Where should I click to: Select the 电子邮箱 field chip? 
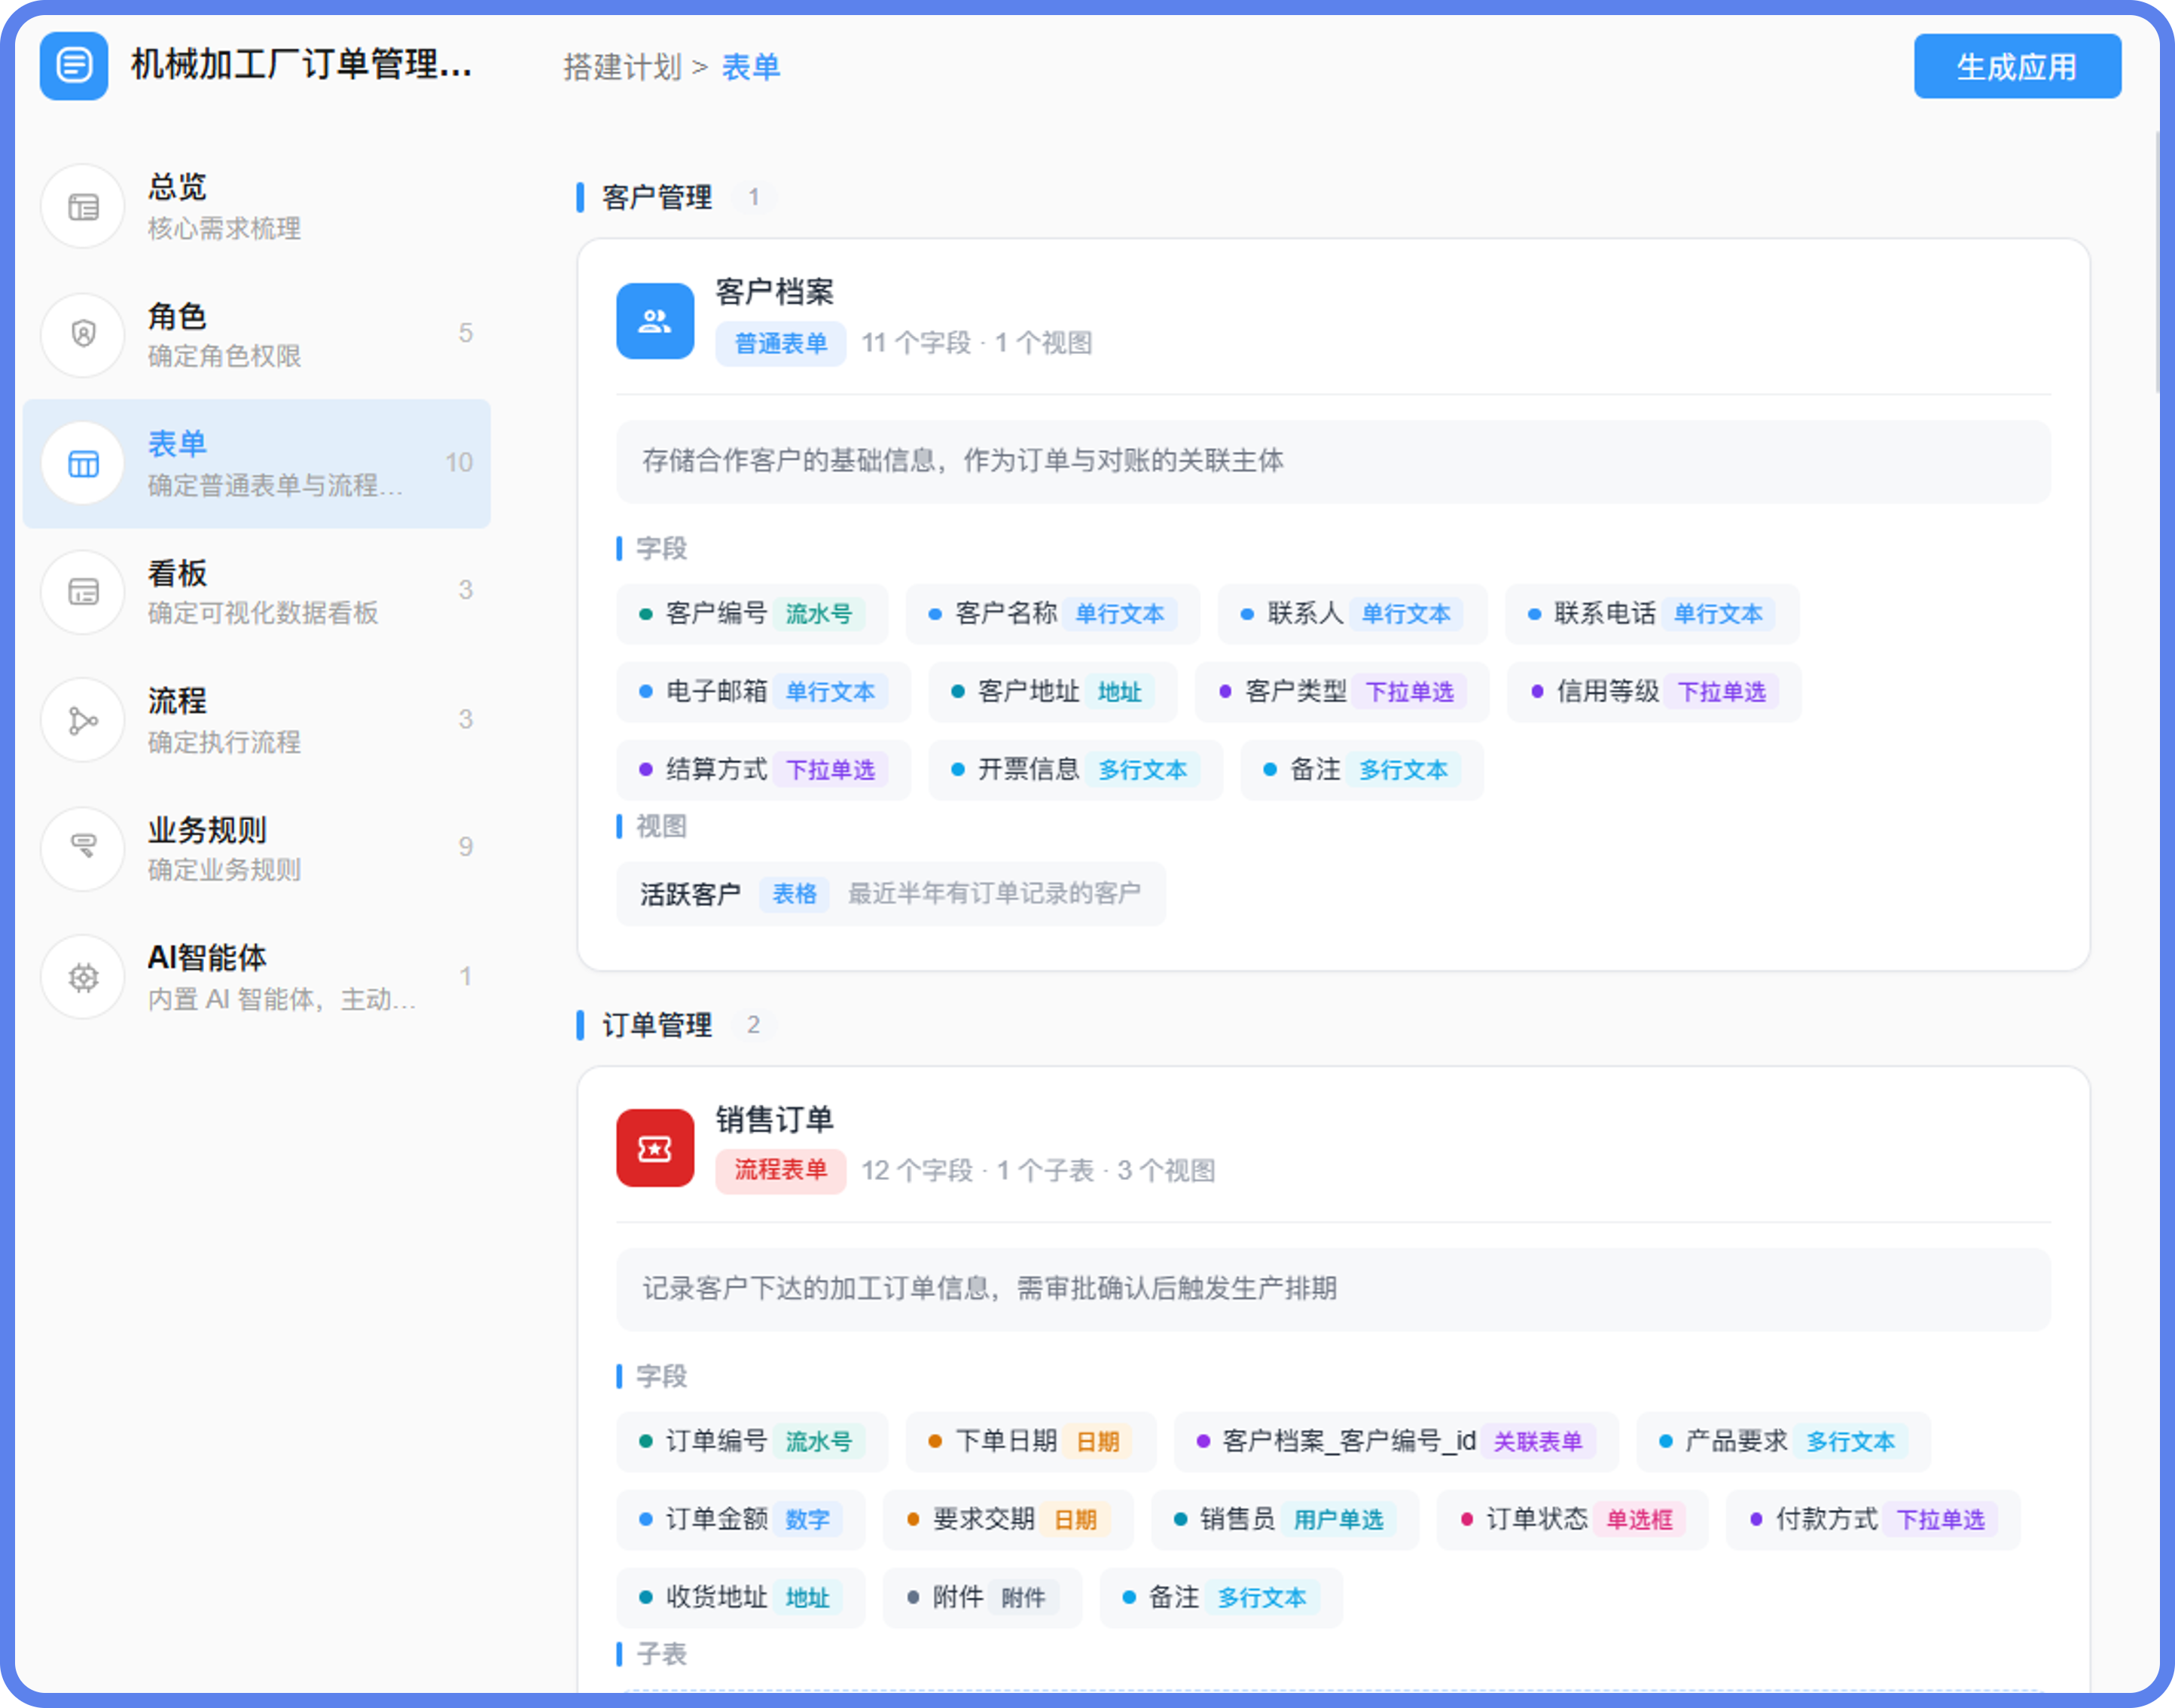(x=763, y=691)
